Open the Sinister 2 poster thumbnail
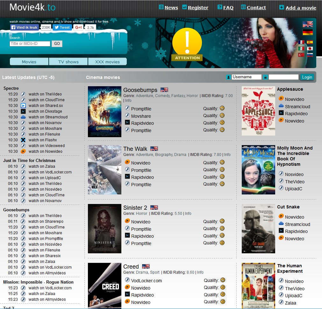Image resolution: width=322 pixels, height=309 pixels. coord(104,228)
